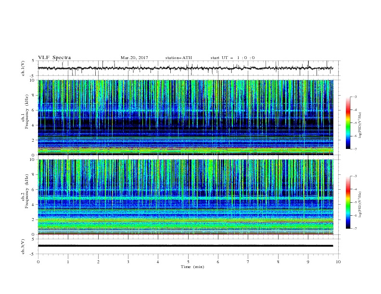
Task: Click the lower color bar log(PSD) label
Action: (x=360, y=205)
